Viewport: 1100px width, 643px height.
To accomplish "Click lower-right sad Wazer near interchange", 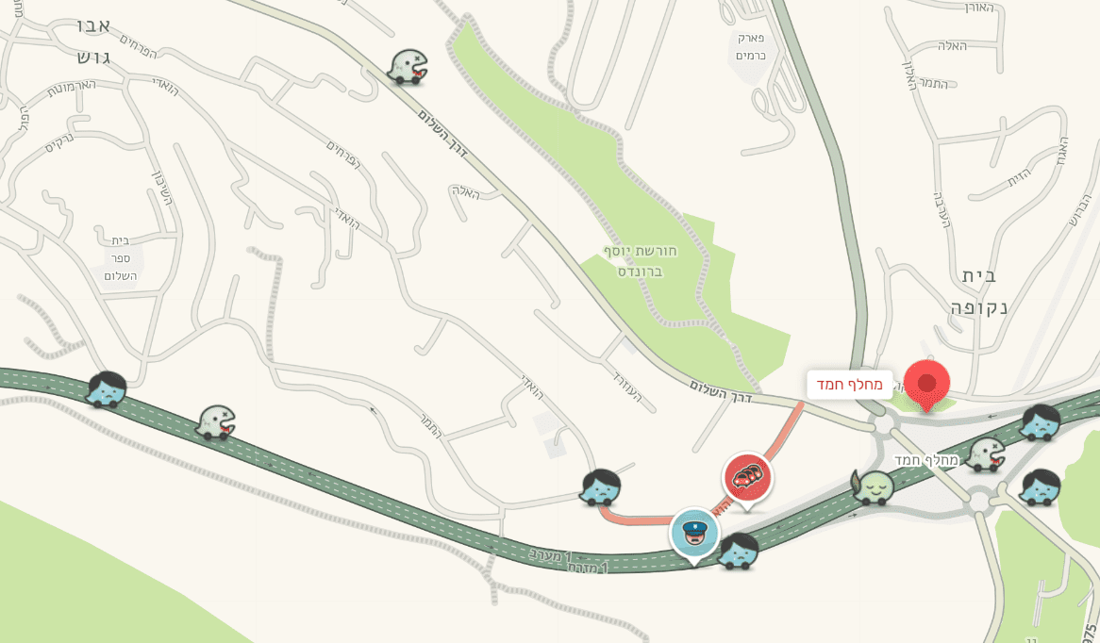I will pyautogui.click(x=1041, y=487).
